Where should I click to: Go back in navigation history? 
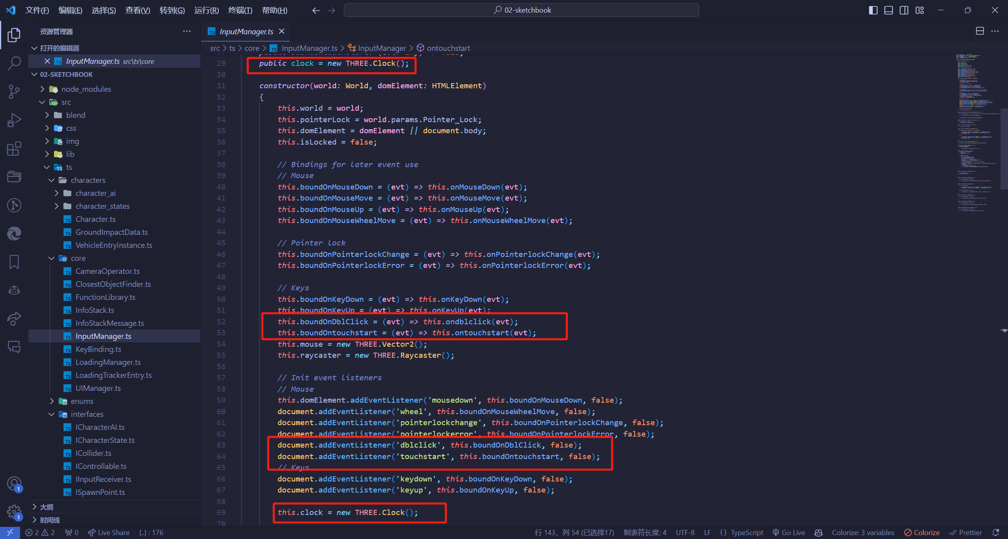[x=316, y=10]
